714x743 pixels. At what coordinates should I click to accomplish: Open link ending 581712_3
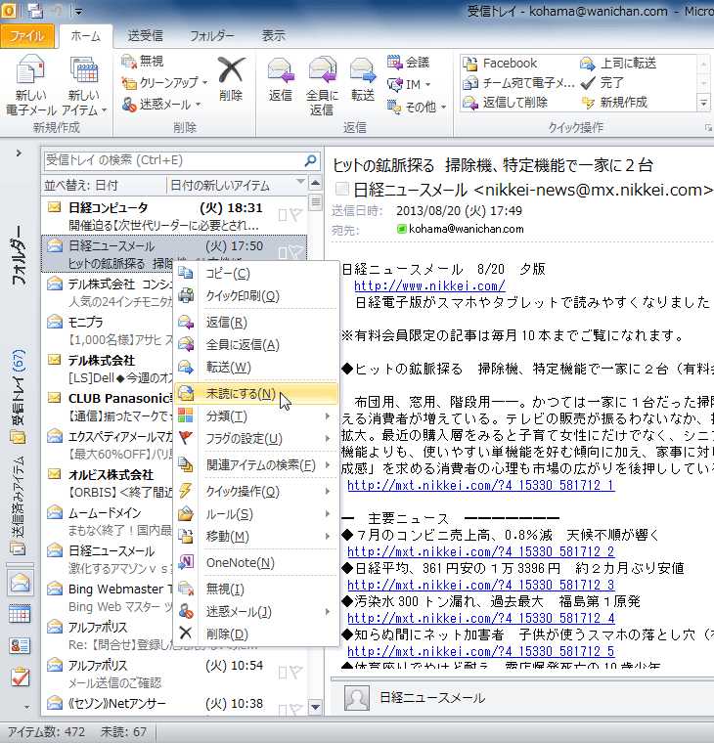tap(481, 585)
